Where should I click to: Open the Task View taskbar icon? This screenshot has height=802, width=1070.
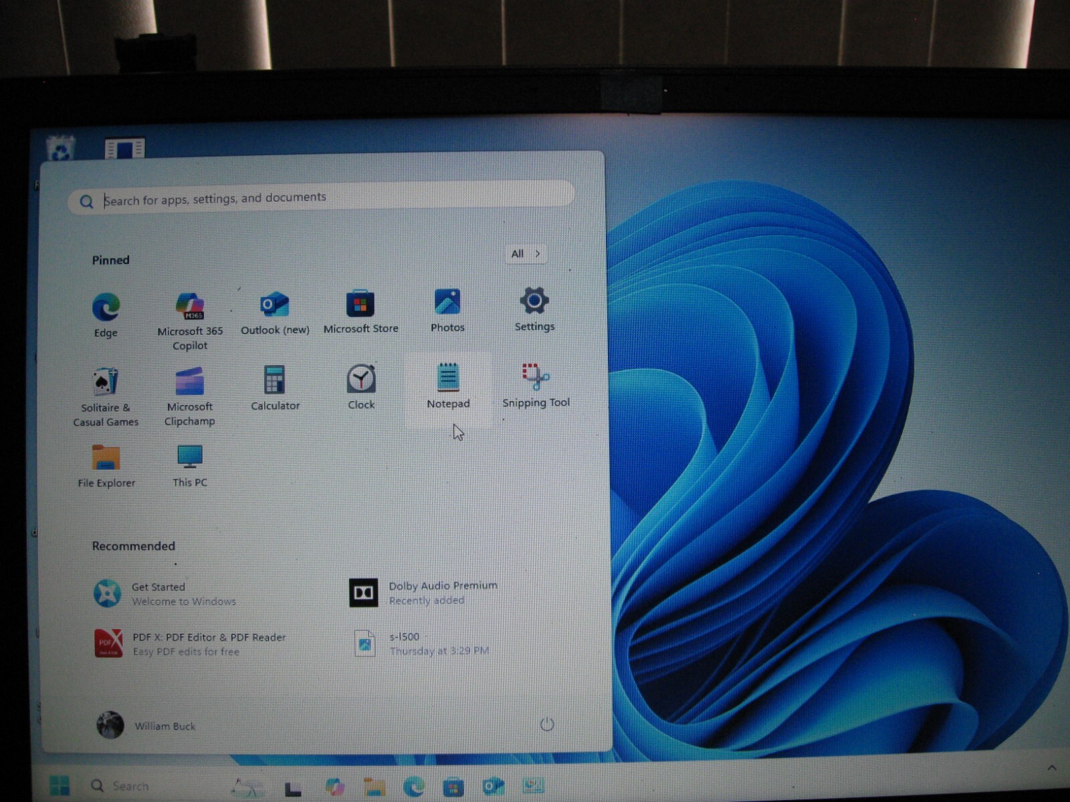(293, 789)
